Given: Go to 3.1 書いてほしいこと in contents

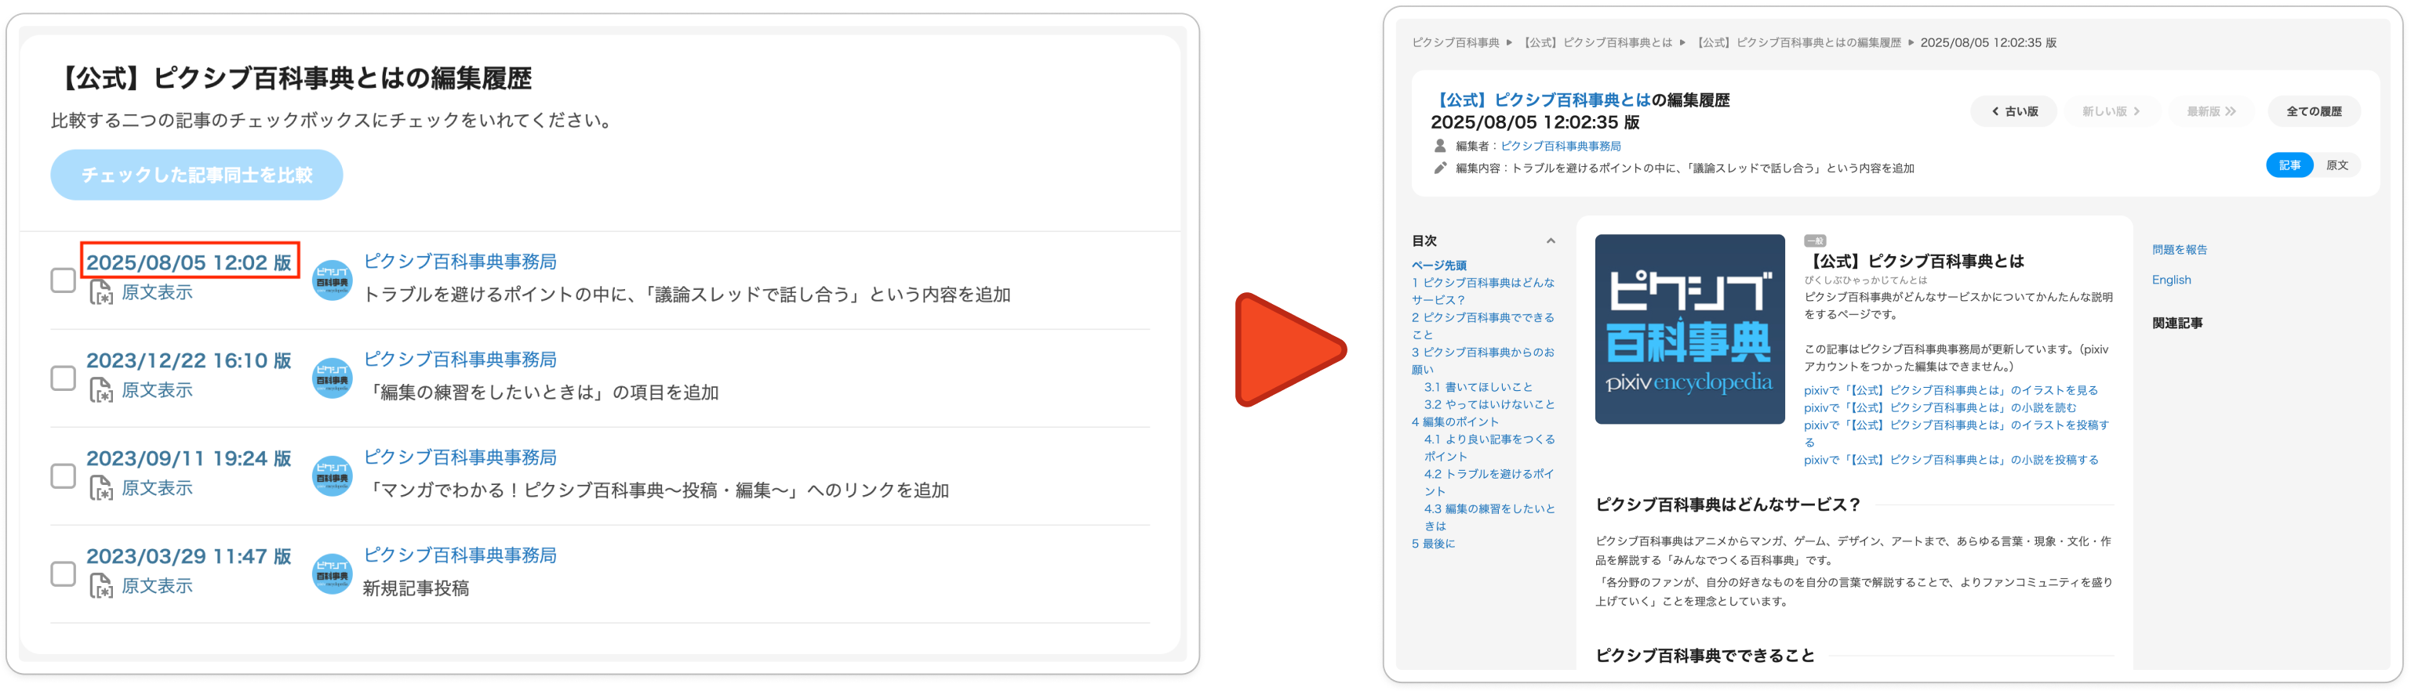Looking at the screenshot, I should click(x=1478, y=387).
